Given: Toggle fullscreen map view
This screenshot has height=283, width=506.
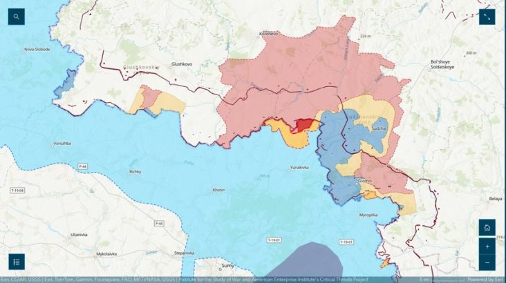Looking at the screenshot, I should 487,17.
